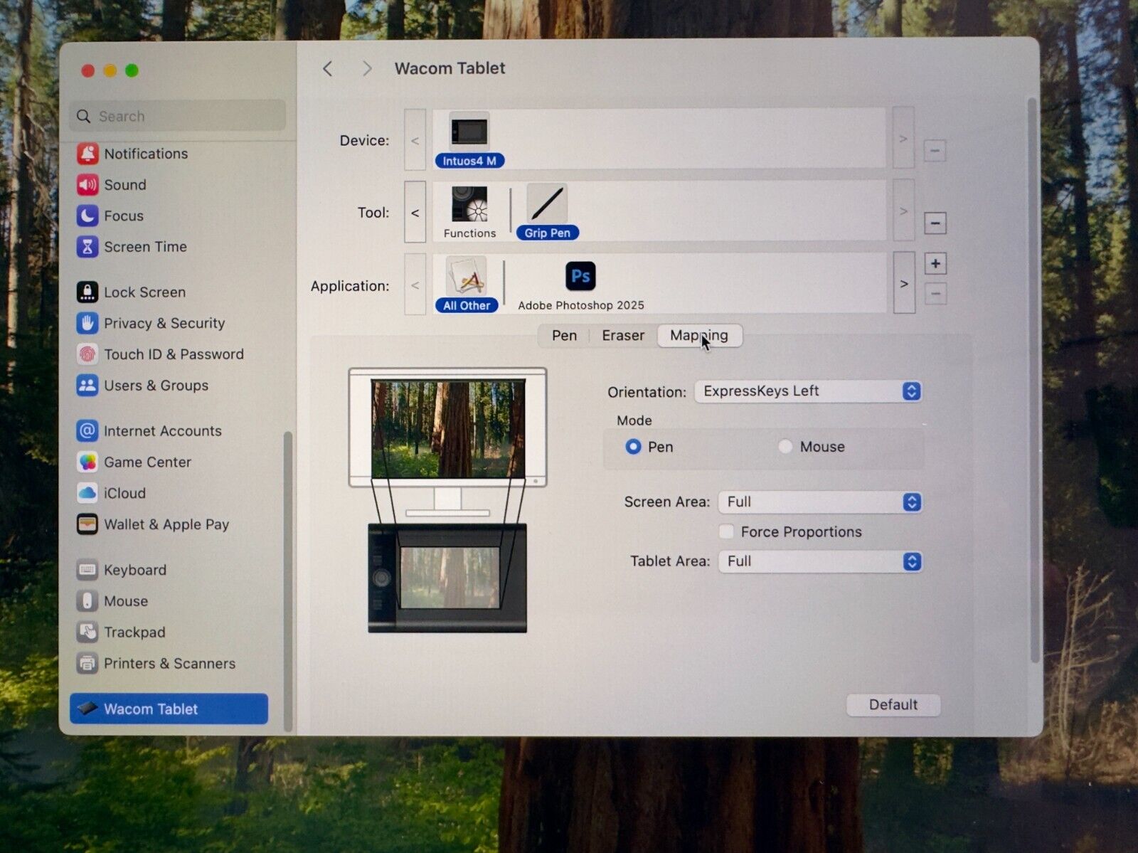This screenshot has width=1138, height=853.
Task: Open Lock Screen settings in sidebar
Action: pyautogui.click(x=131, y=292)
